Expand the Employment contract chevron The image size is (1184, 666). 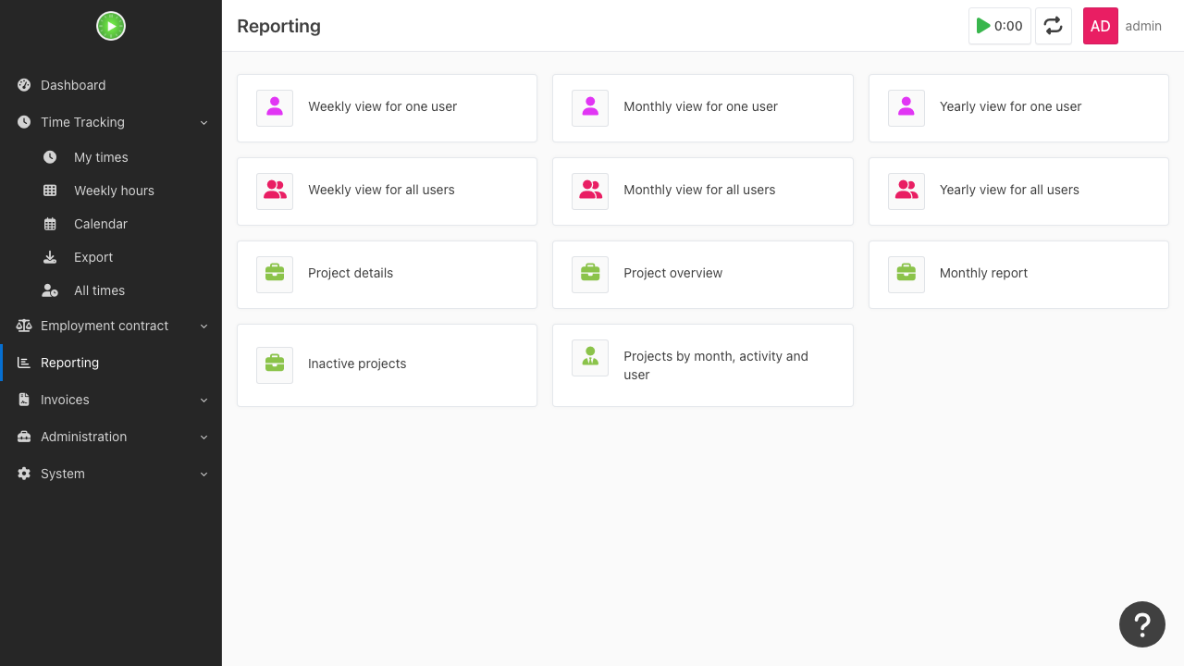(204, 326)
